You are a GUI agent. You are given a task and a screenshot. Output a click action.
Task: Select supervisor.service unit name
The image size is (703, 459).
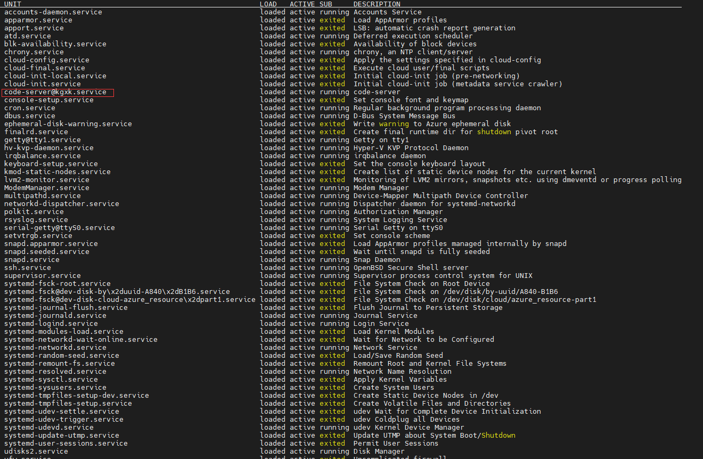tap(43, 276)
